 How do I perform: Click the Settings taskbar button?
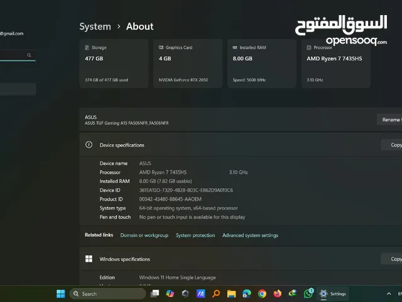(x=333, y=294)
